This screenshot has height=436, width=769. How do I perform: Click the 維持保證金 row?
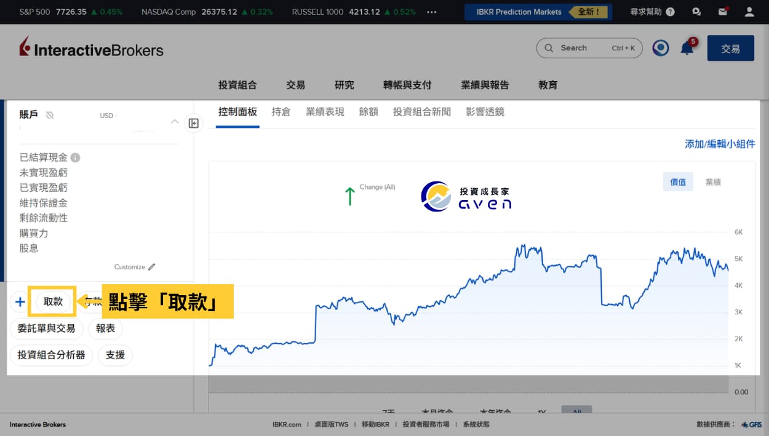44,203
